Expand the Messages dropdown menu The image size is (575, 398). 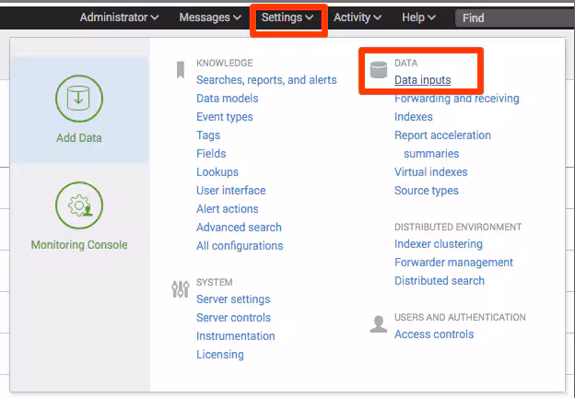click(x=210, y=18)
